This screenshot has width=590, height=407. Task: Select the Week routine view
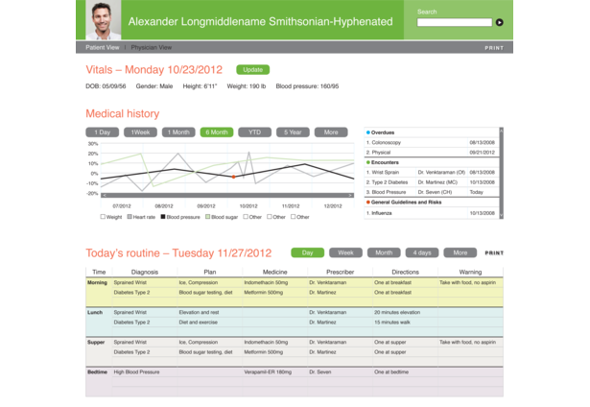345,252
